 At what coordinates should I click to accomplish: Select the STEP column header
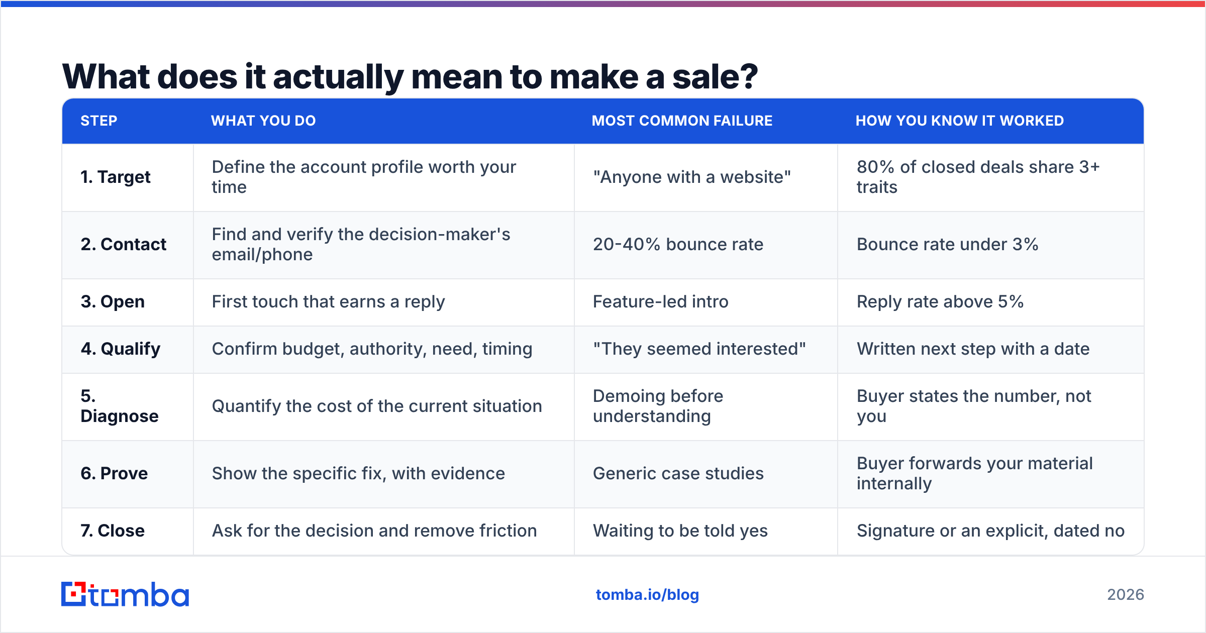pyautogui.click(x=99, y=121)
